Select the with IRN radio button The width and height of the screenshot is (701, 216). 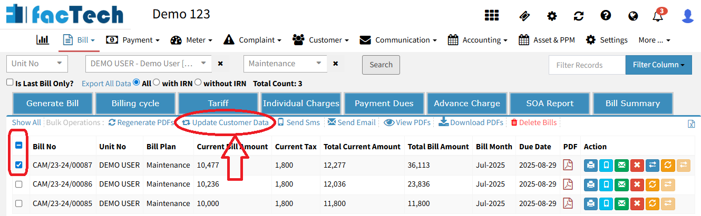[157, 83]
